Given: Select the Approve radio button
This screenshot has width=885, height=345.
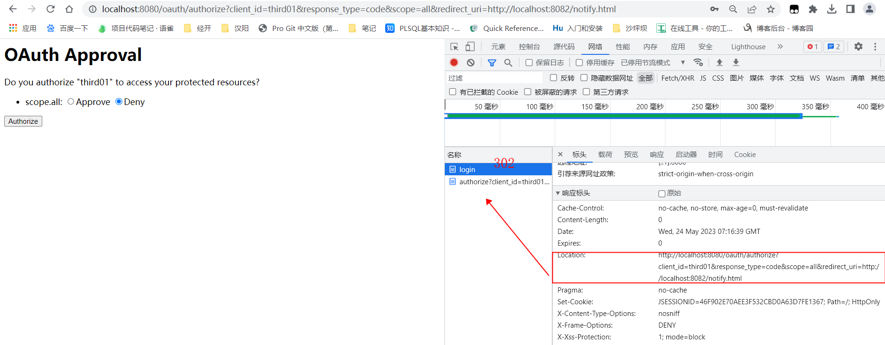Looking at the screenshot, I should (70, 101).
